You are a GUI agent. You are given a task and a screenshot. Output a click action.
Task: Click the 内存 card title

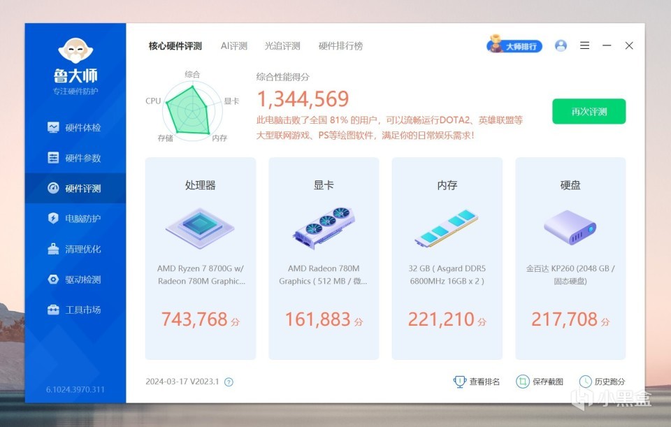[447, 185]
